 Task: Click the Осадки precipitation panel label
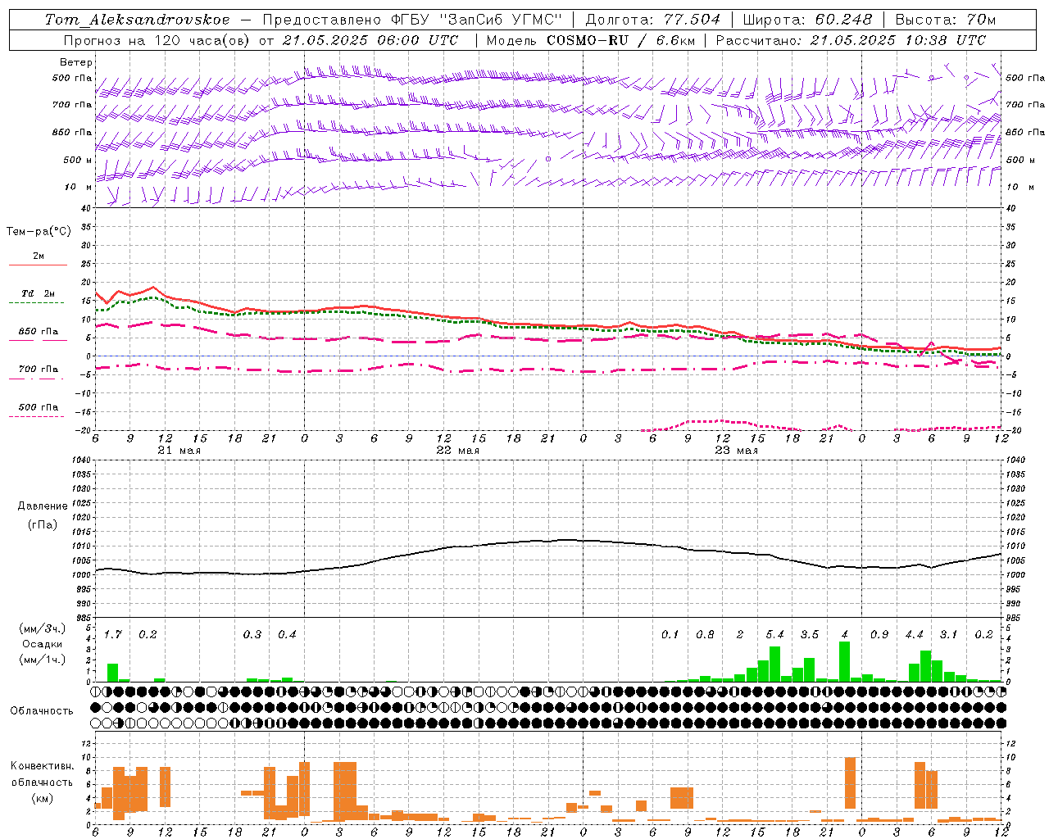pos(42,644)
